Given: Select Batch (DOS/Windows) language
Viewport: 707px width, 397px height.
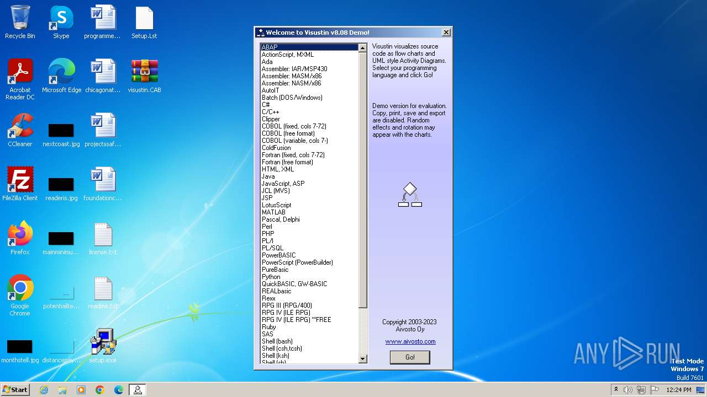Looking at the screenshot, I should point(309,98).
